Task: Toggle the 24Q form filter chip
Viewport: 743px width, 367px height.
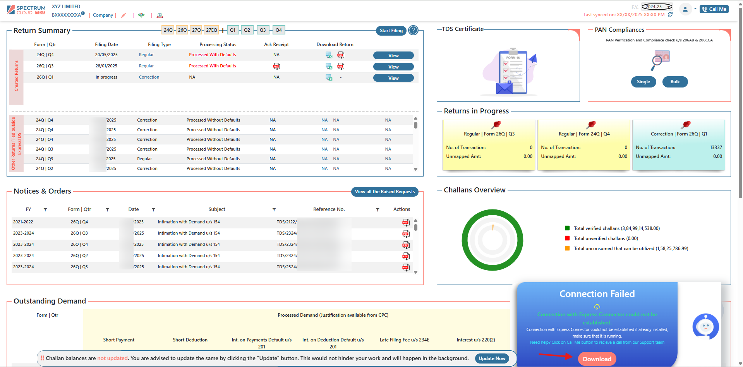Action: [x=168, y=30]
